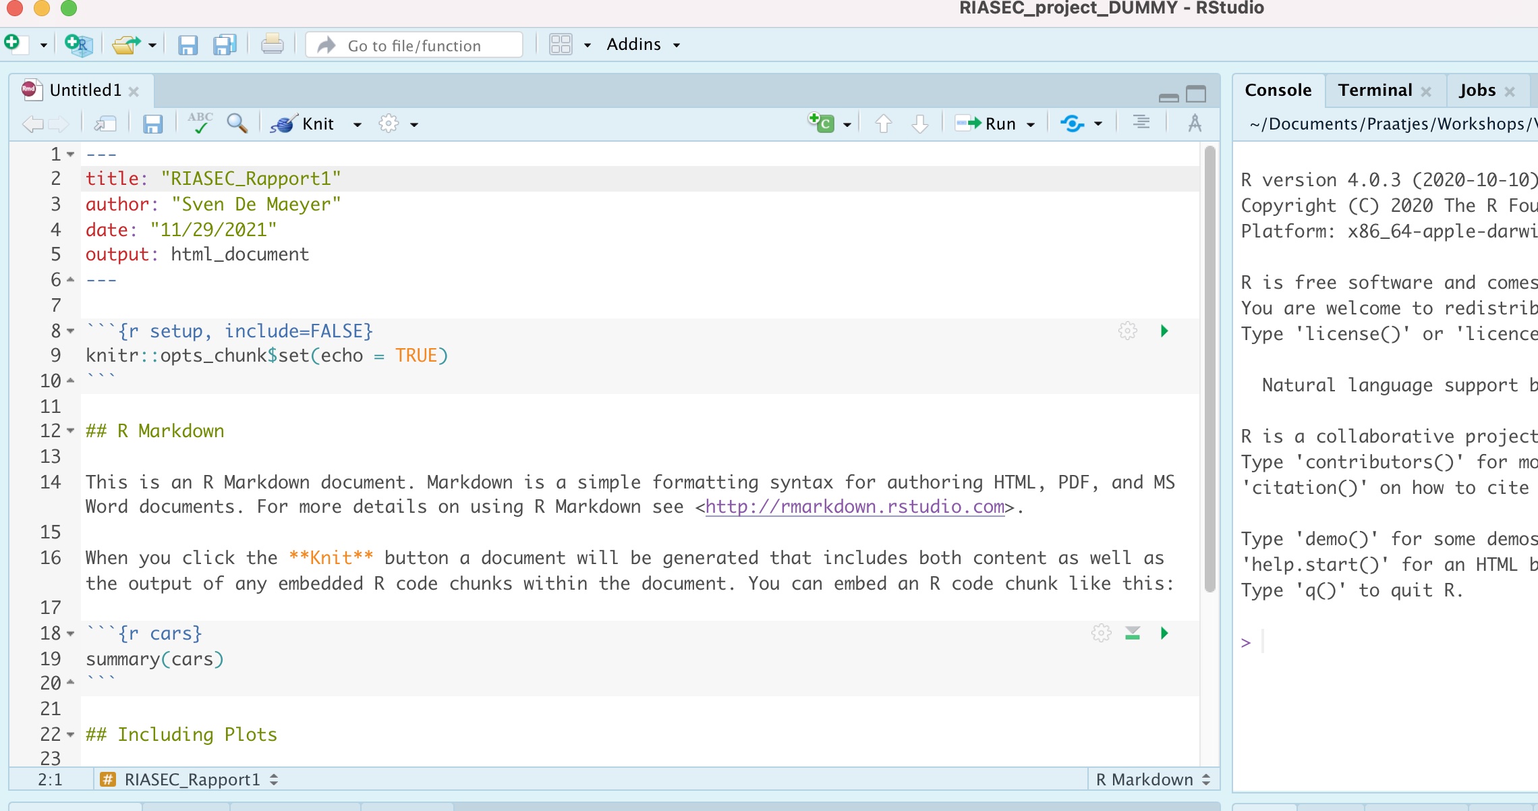Click the summary(cars) code line
The width and height of the screenshot is (1538, 811).
point(154,659)
